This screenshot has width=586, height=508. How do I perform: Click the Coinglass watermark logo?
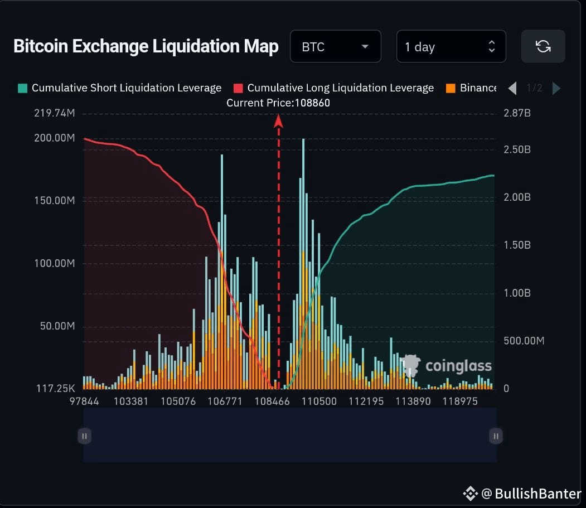tap(411, 365)
